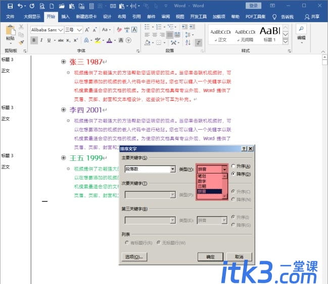Choose 数字 in the type list
This screenshot has width=328, height=284.
(x=209, y=181)
